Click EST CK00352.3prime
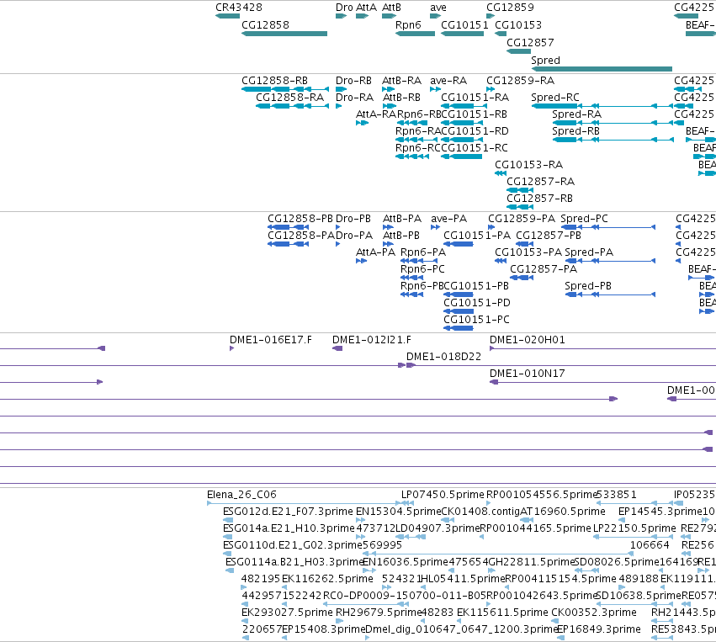The height and width of the screenshot is (642, 716). pyautogui.click(x=554, y=621)
